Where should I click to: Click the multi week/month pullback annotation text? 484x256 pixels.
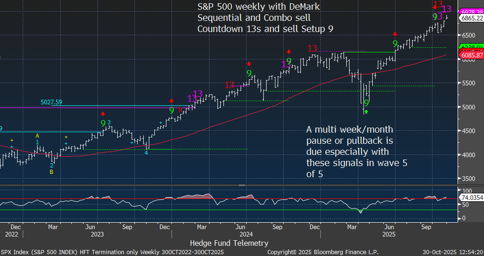357,151
